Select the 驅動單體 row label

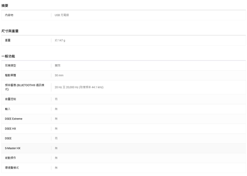[x=10, y=75]
